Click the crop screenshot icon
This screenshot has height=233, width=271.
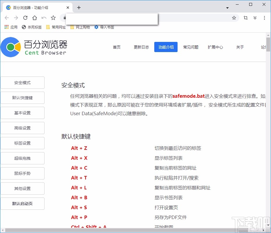click(246, 18)
